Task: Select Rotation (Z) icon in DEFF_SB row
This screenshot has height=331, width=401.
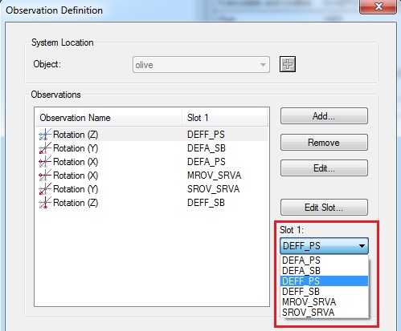Action: [45, 203]
